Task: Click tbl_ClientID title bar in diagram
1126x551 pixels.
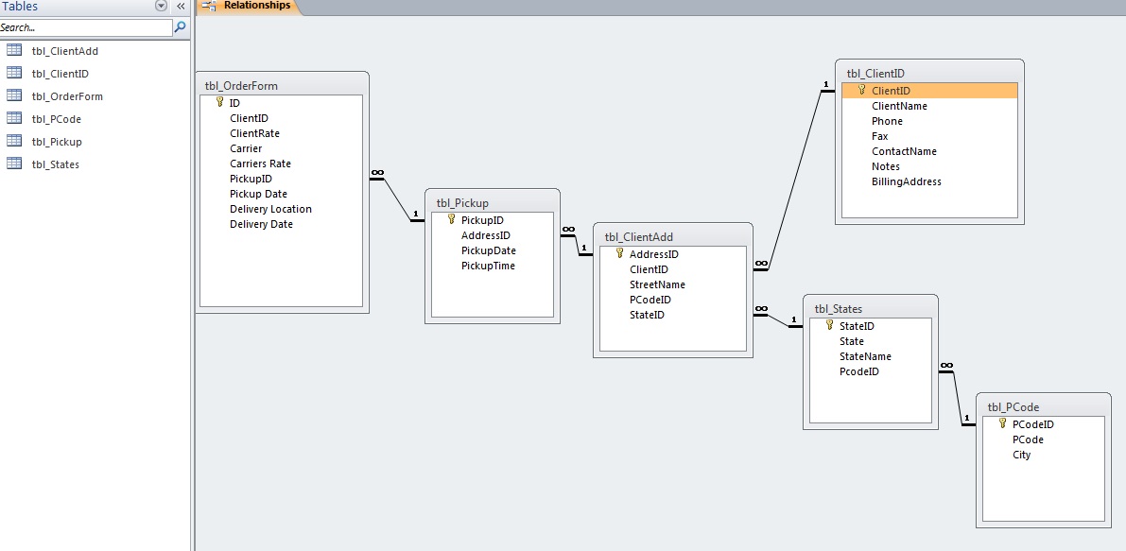Action: (x=929, y=73)
